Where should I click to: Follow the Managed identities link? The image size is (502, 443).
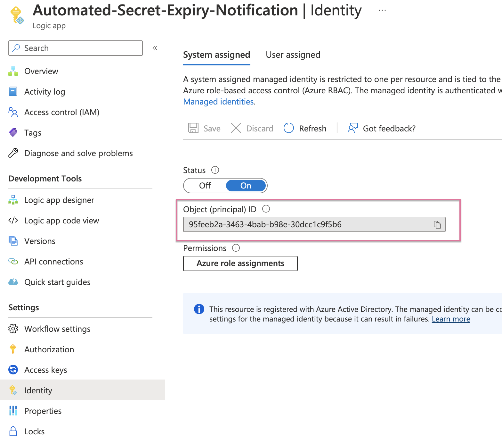pyautogui.click(x=219, y=102)
